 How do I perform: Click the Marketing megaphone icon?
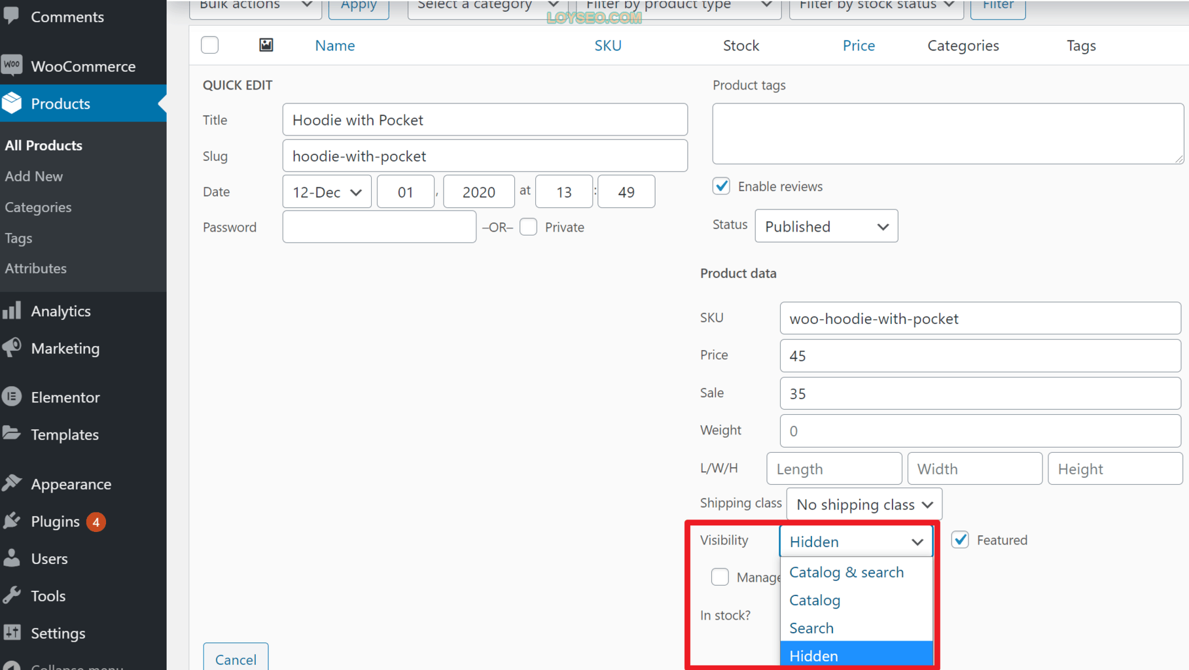pyautogui.click(x=12, y=347)
